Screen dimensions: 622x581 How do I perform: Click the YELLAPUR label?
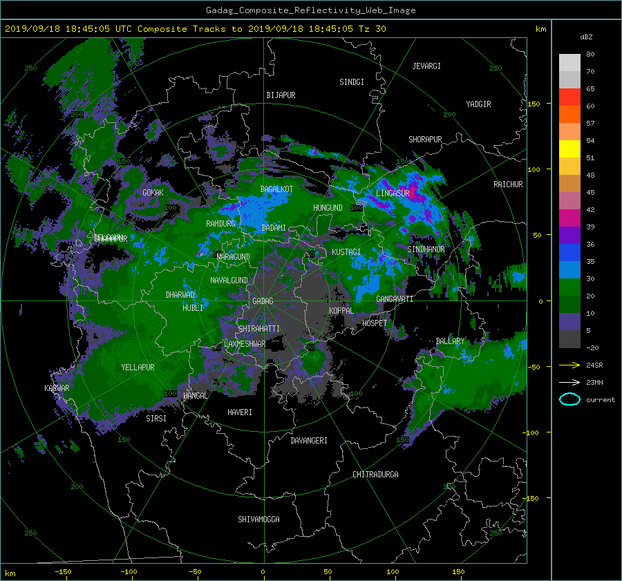(138, 368)
